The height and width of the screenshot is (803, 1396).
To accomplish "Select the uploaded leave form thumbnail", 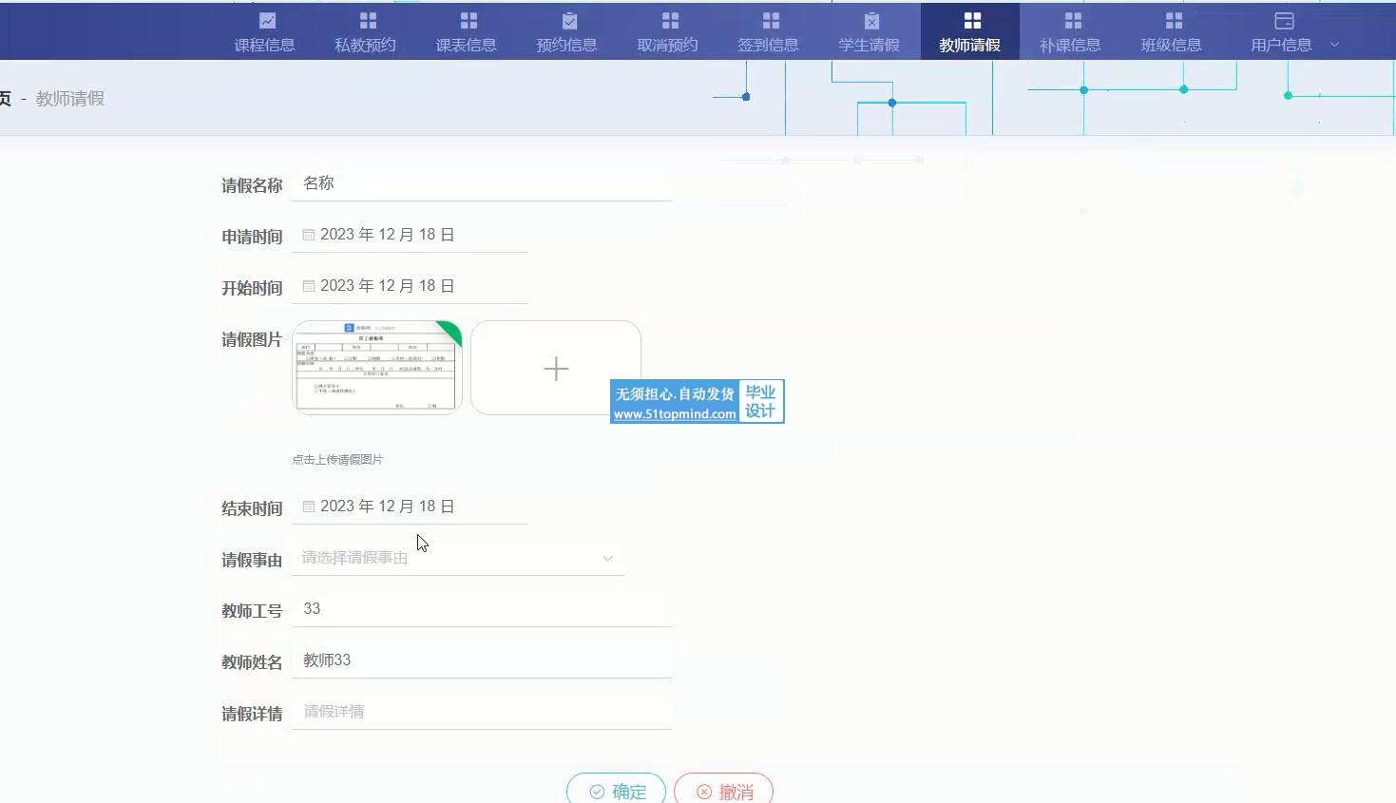I will (377, 368).
